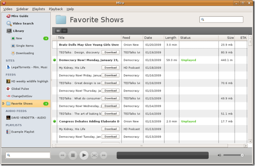
Task: Download Democracy Now! Thursday episode
Action: (x=111, y=90)
